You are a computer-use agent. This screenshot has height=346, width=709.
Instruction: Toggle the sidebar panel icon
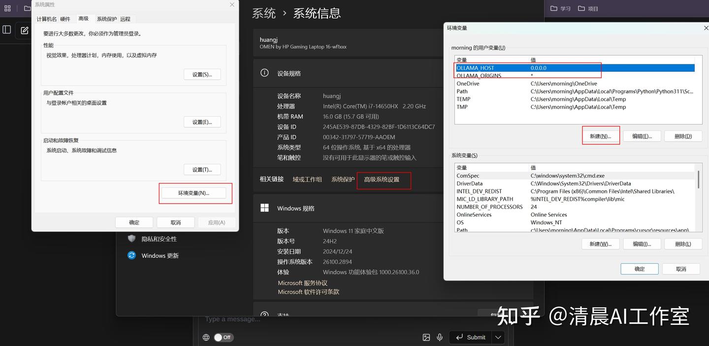[7, 30]
